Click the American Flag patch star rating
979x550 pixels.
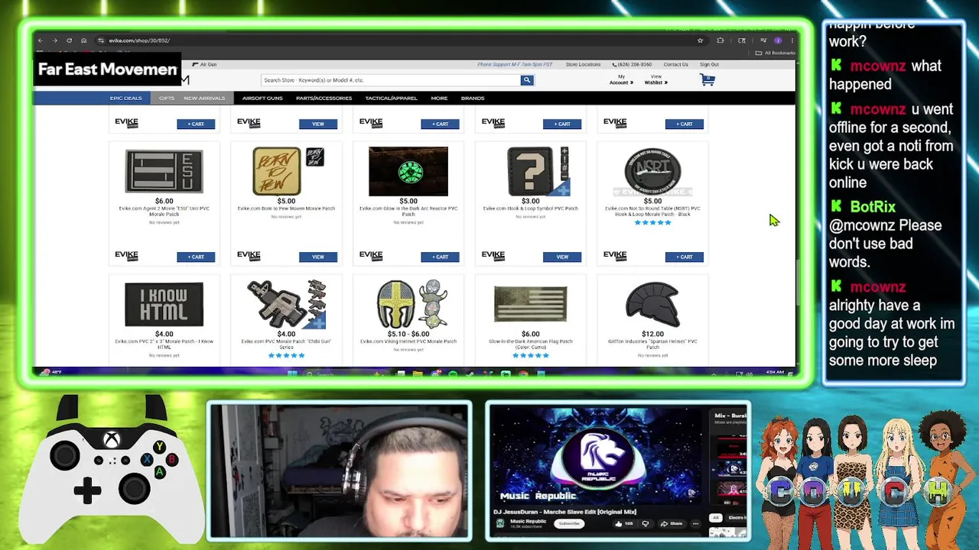530,355
